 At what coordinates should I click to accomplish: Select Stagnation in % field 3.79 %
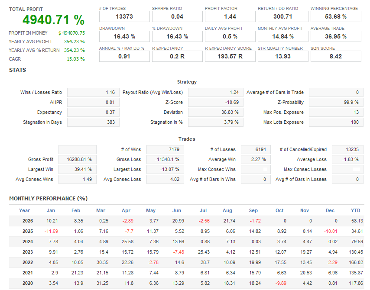(x=216, y=122)
